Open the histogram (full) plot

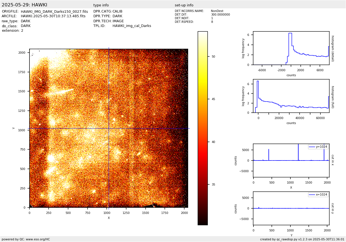pos(291,96)
